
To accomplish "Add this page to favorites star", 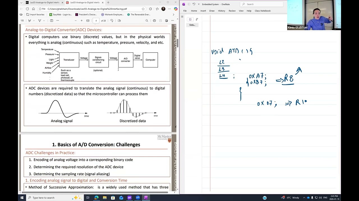I will pyautogui.click(x=143, y=9).
